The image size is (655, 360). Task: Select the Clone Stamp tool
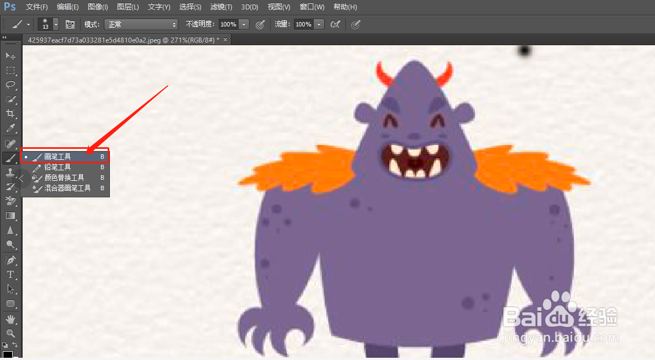click(x=10, y=173)
